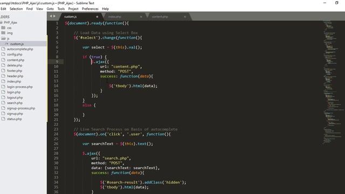Viewport: 345px width, 194px height.
Task: Open delete.php from the sidebar
Action: (15, 65)
